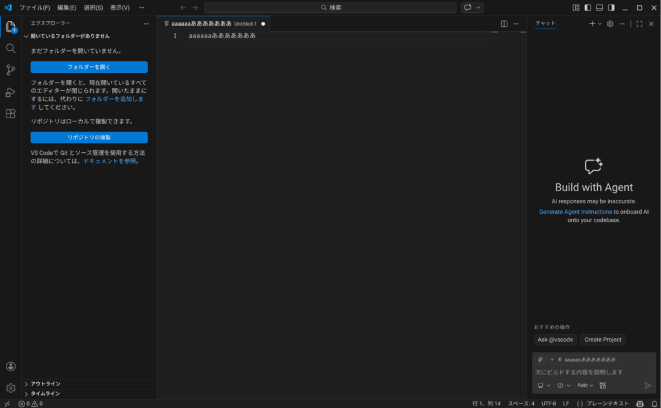Toggle the secondary side bar visibility
Image resolution: width=661 pixels, height=408 pixels.
click(x=611, y=8)
